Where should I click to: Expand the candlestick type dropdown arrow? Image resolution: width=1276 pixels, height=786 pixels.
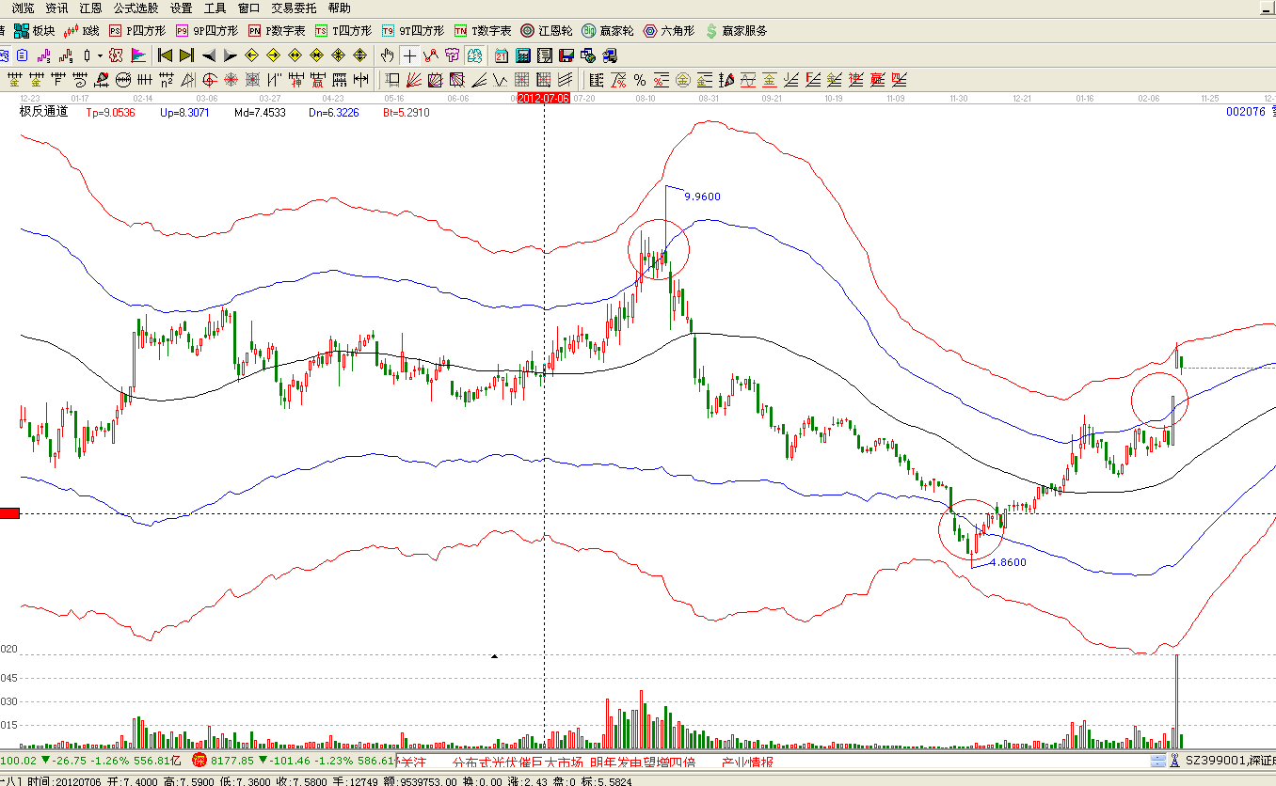click(x=101, y=55)
